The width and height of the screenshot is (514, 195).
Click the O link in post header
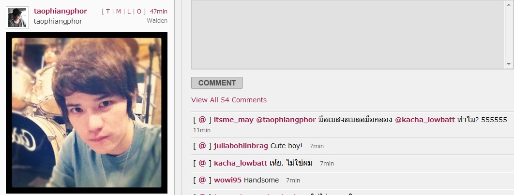139,12
